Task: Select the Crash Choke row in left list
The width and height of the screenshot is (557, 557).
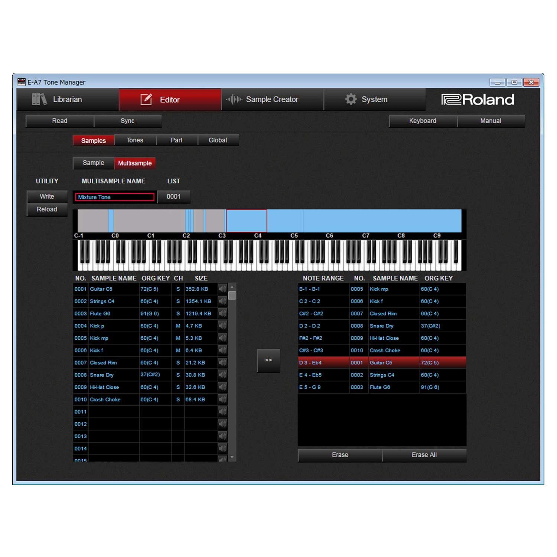Action: coord(145,399)
